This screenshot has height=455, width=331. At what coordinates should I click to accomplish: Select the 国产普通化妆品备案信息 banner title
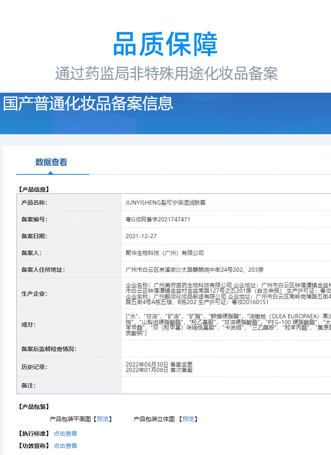(88, 104)
